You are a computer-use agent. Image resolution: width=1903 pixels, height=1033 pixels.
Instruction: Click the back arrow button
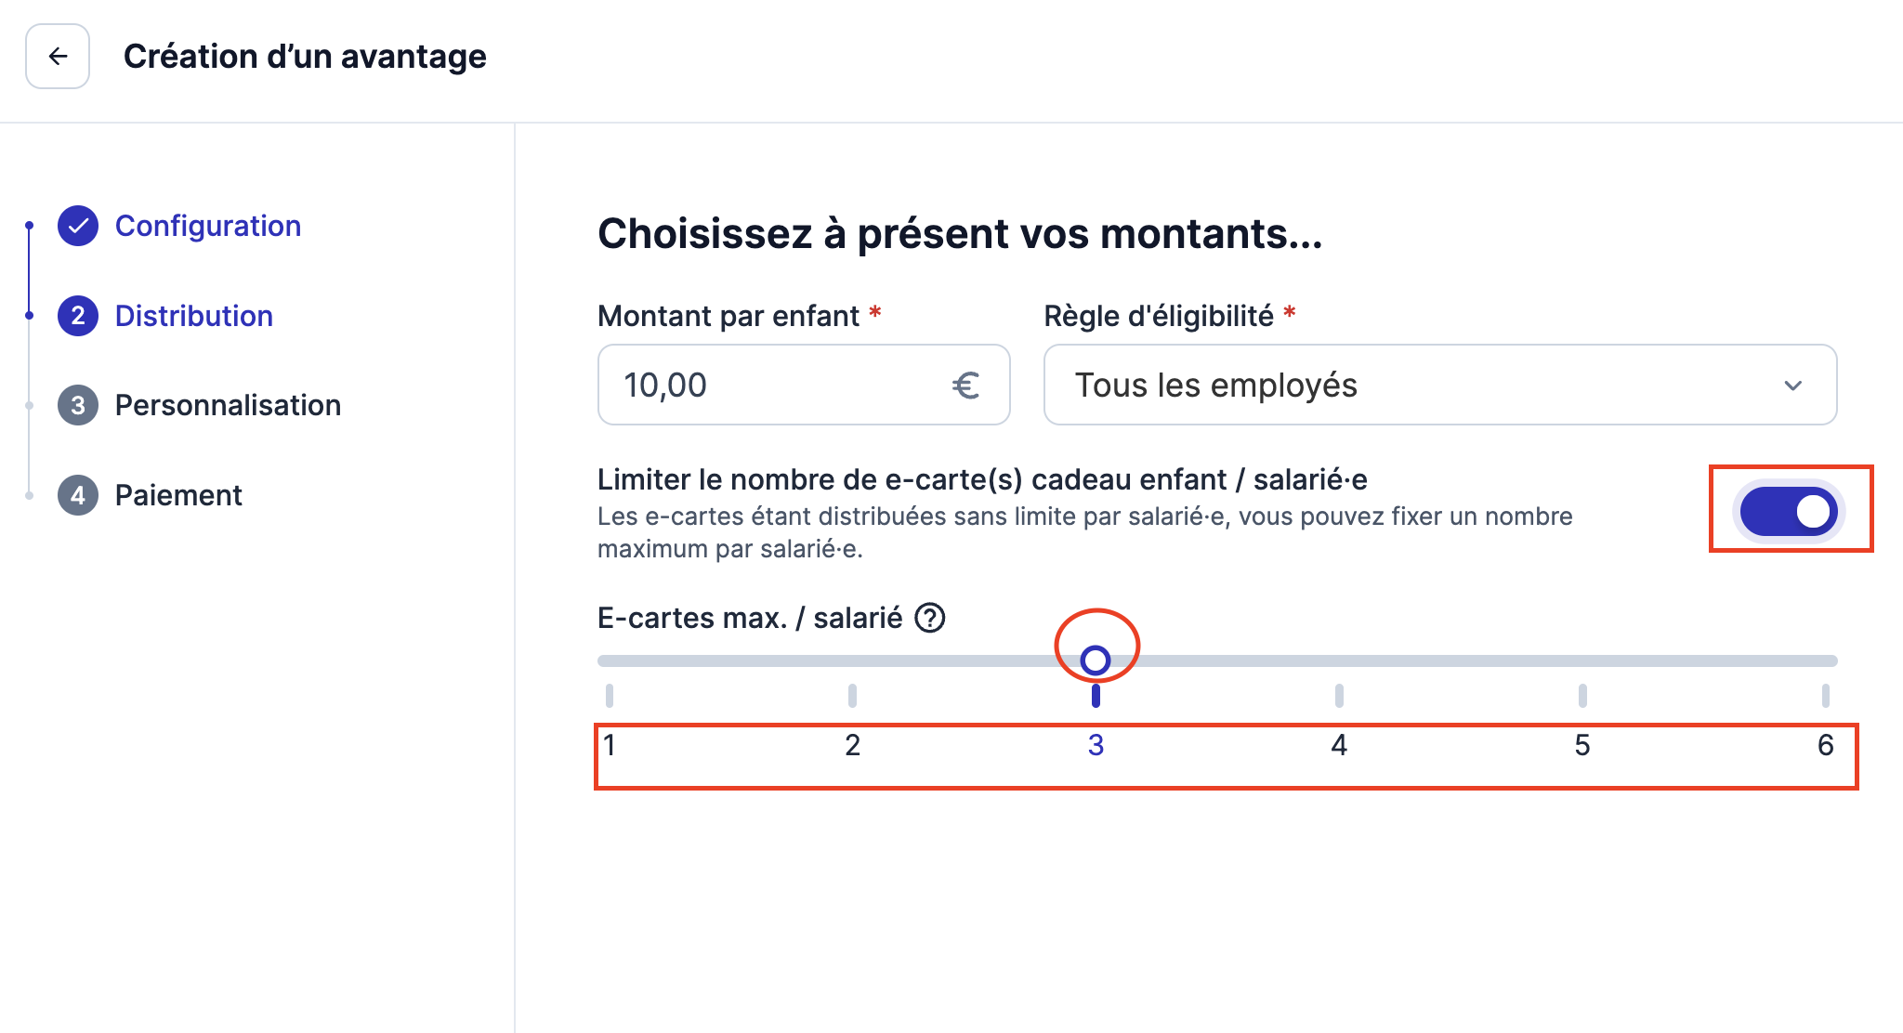(x=58, y=57)
